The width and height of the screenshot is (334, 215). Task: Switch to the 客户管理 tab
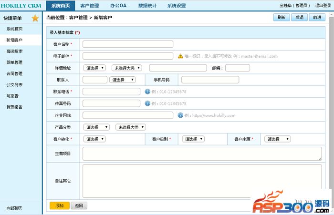[x=90, y=6]
